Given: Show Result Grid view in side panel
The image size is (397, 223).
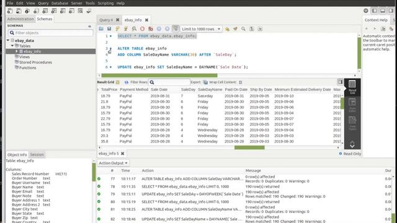Looking at the screenshot, I should (352, 87).
